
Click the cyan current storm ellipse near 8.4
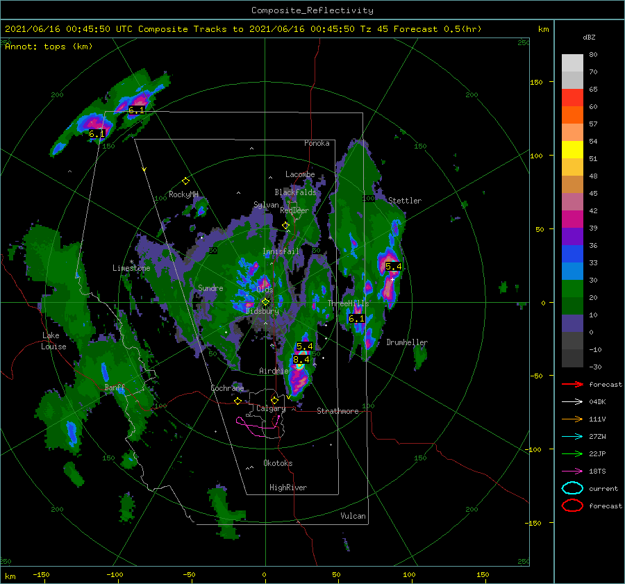pos(300,365)
